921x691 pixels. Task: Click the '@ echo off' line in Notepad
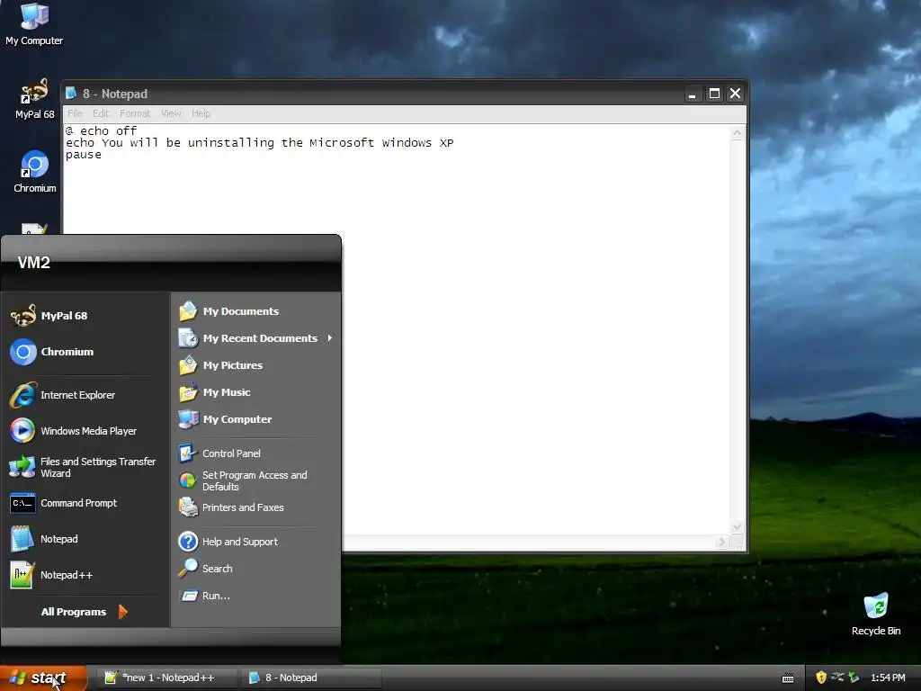101,130
